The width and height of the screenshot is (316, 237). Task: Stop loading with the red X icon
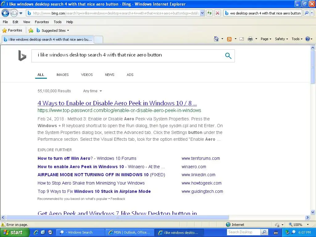point(218,13)
